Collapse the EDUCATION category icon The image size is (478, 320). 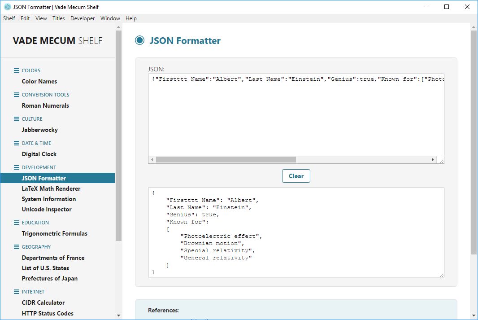(x=17, y=223)
